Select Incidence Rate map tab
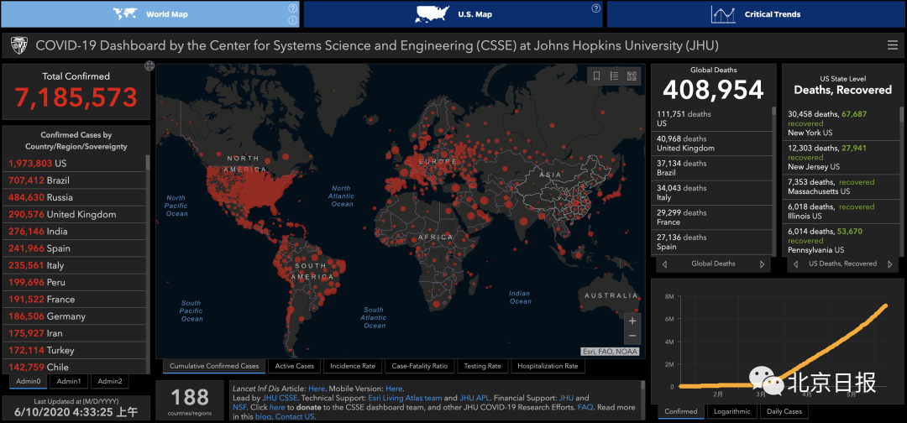The image size is (907, 423). 353,367
